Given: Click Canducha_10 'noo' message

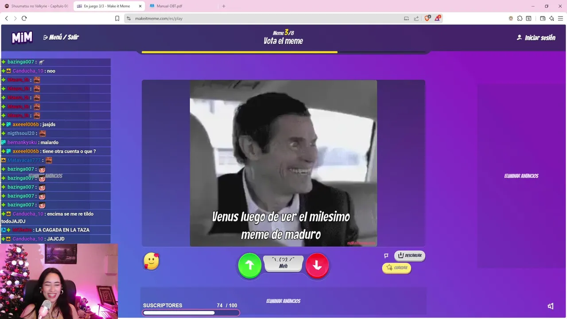Looking at the screenshot, I should pos(51,71).
